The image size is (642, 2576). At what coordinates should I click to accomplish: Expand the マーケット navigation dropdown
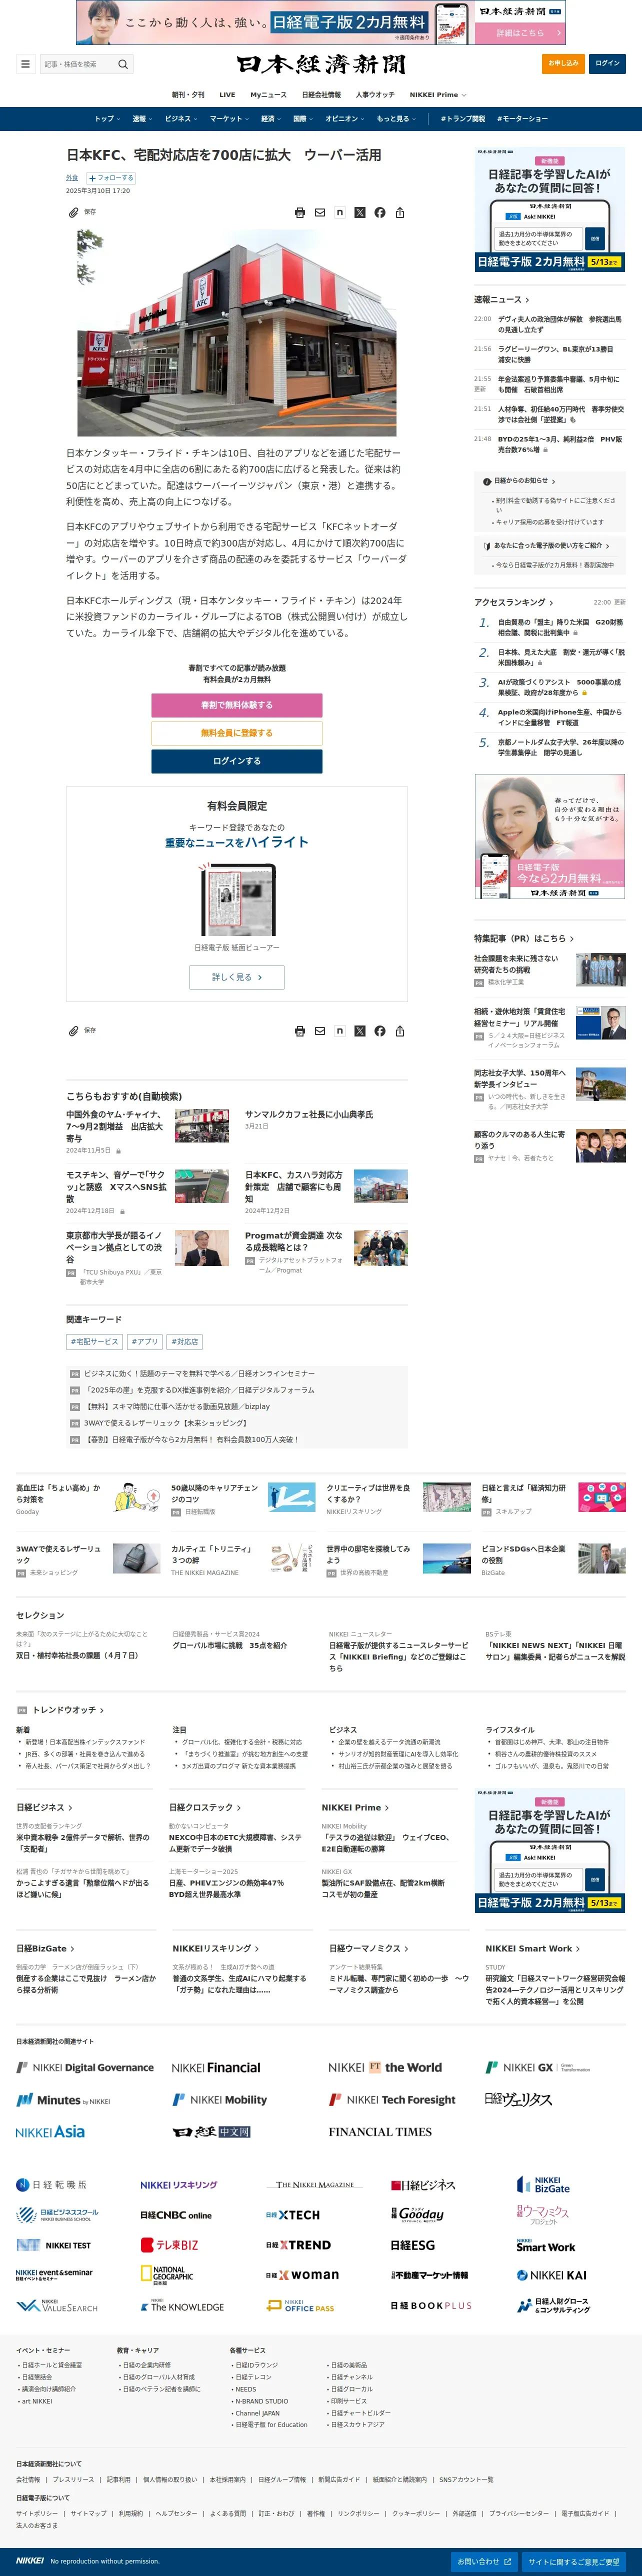[229, 119]
